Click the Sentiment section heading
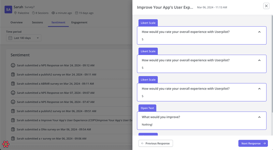 click(20, 55)
